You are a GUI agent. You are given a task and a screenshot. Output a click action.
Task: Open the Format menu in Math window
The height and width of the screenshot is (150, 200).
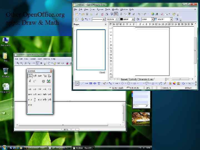click(32, 59)
